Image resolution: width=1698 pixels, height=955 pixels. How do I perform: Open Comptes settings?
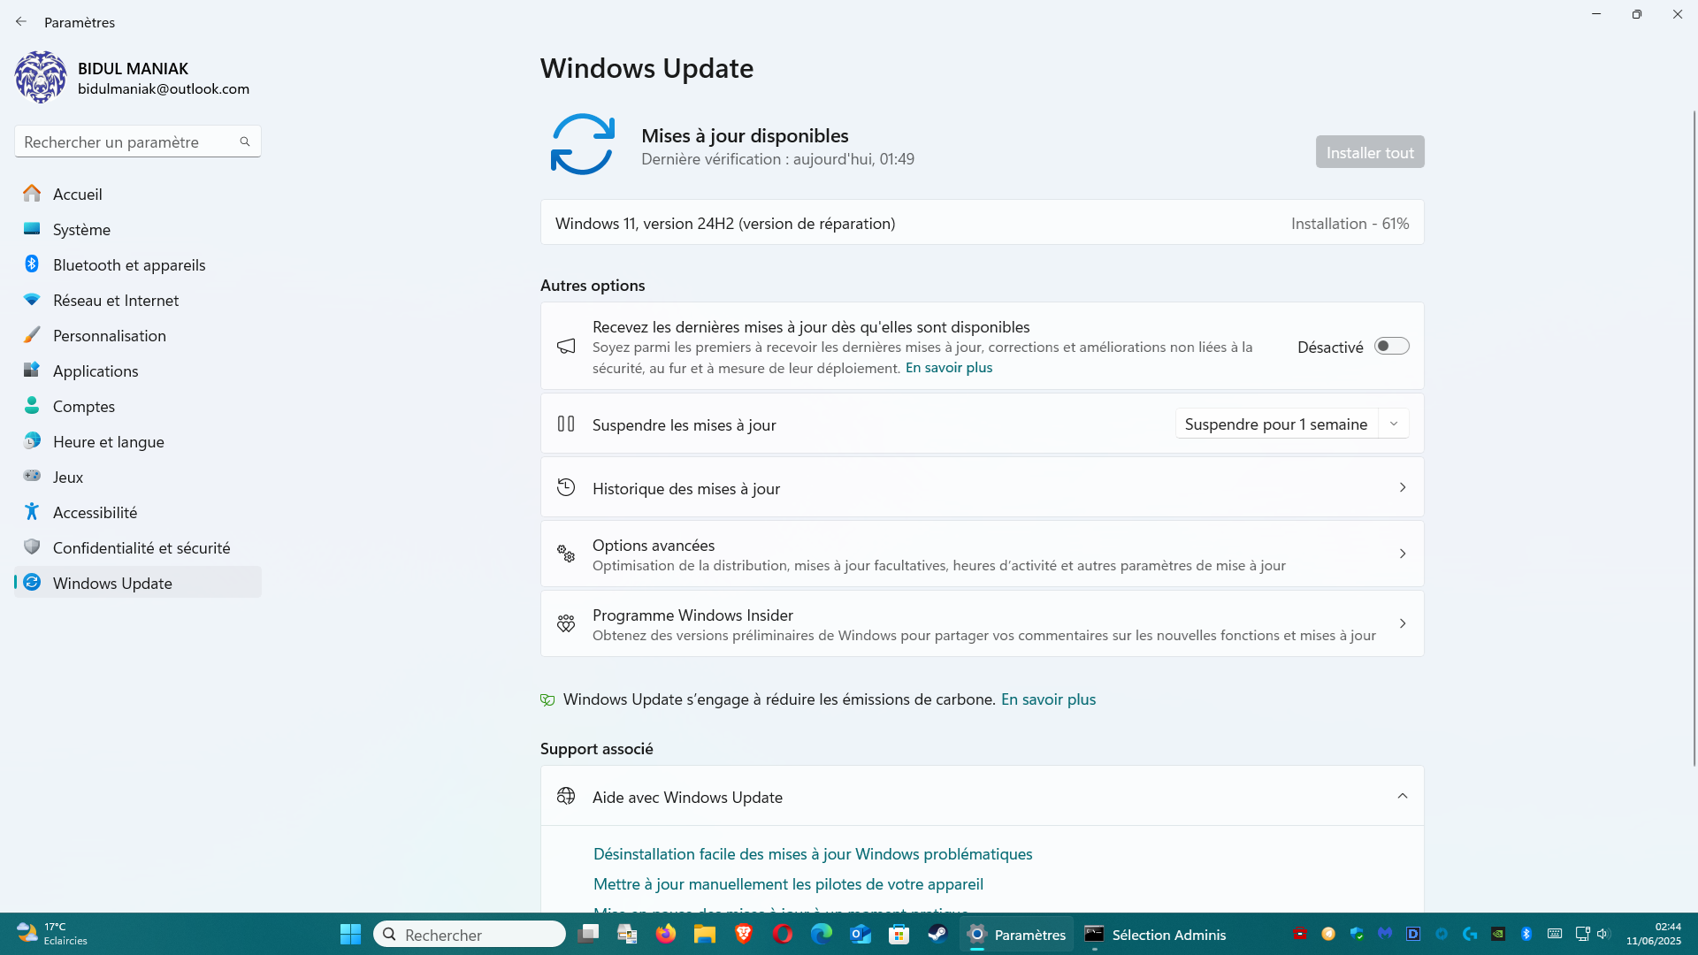click(137, 406)
